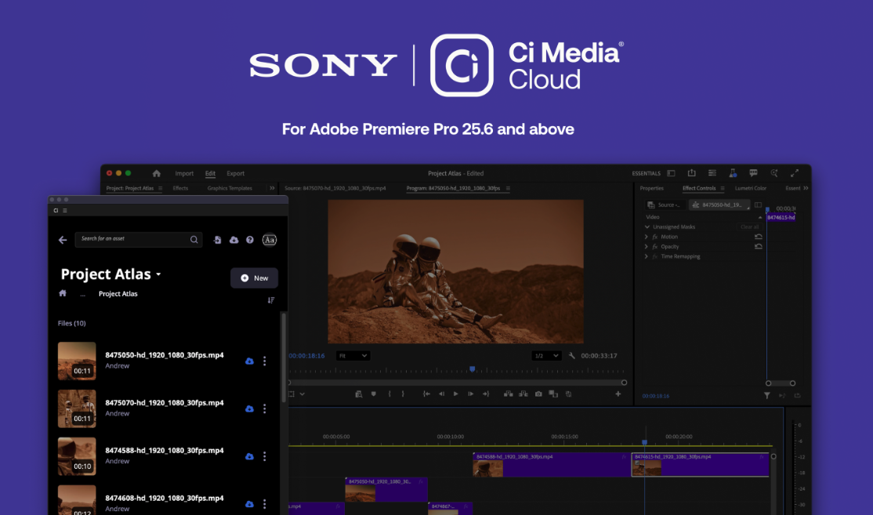
Task: Expand the Time Remapping effect
Action: pos(647,257)
